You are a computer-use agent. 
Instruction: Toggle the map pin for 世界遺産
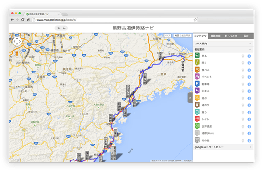click(x=243, y=127)
